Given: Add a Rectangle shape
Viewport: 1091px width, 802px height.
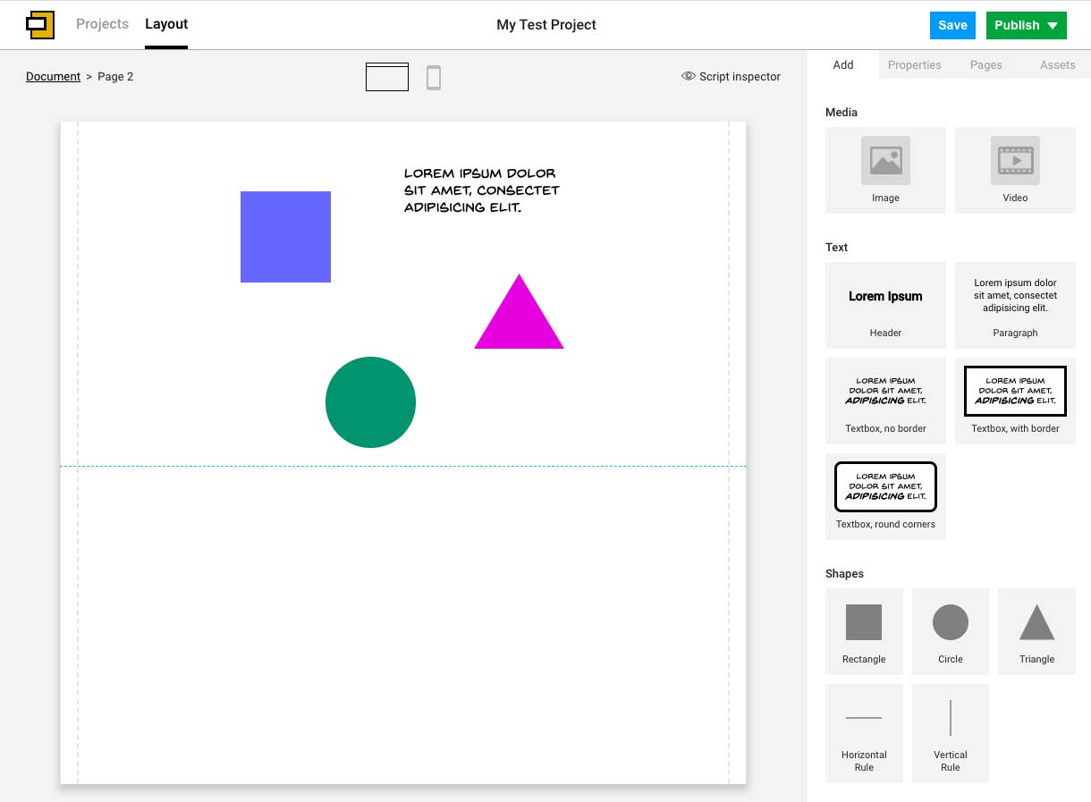Looking at the screenshot, I should [863, 630].
